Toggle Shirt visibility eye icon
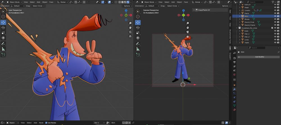Screen dimensions: 281x125 coord(275,16)
